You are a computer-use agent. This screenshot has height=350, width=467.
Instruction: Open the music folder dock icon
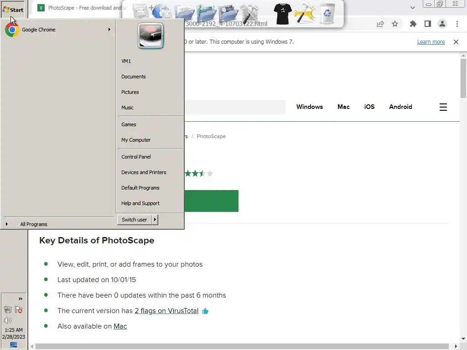[206, 14]
